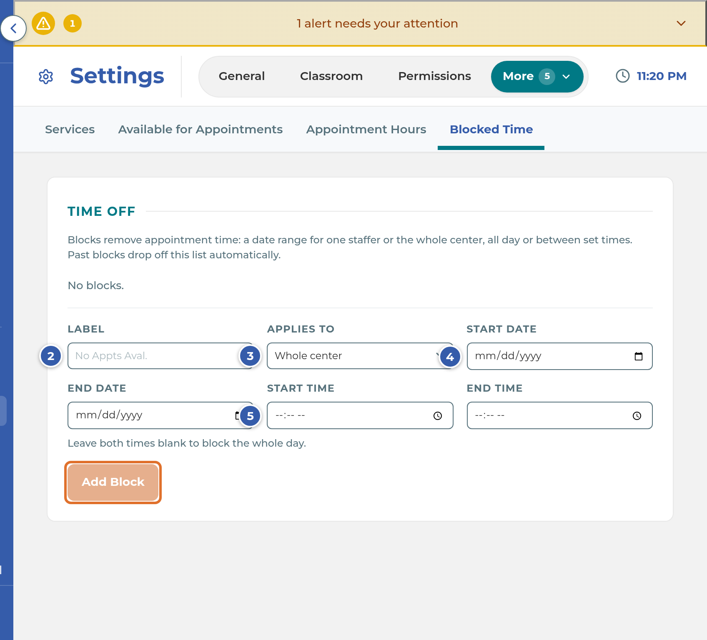Switch to Appointment Hours sub-tab
The image size is (707, 640).
(366, 129)
